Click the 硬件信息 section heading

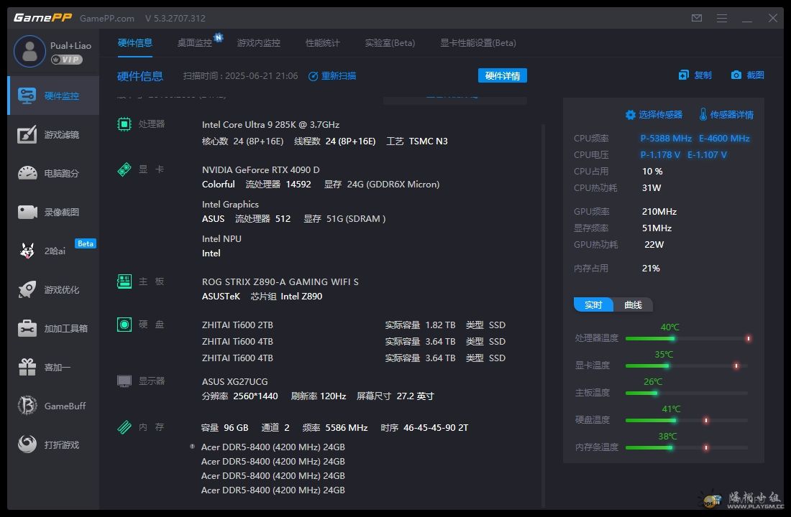click(140, 76)
